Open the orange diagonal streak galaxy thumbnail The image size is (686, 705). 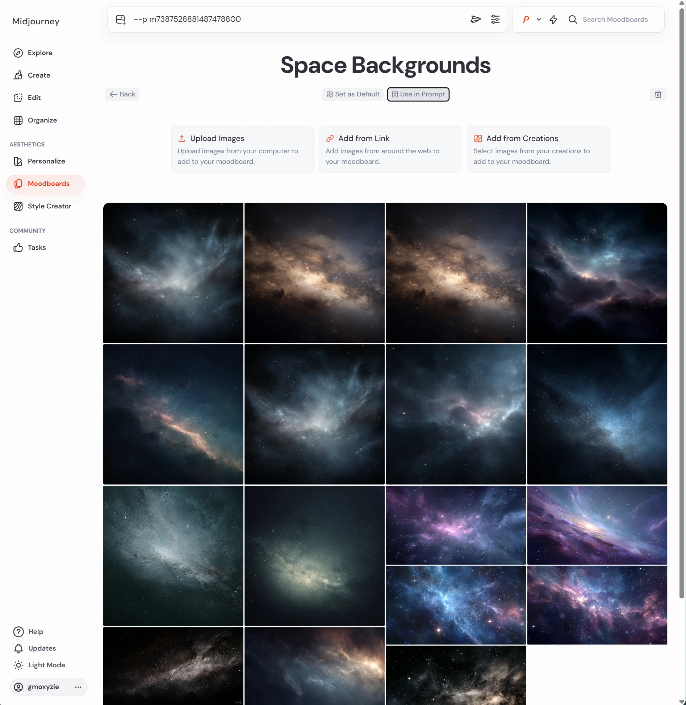pos(173,414)
